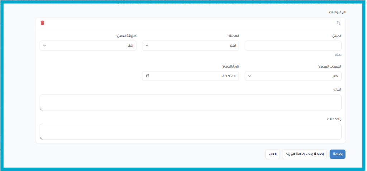
Task: Cancel the form with the إلغاء button
Action: click(x=272, y=154)
